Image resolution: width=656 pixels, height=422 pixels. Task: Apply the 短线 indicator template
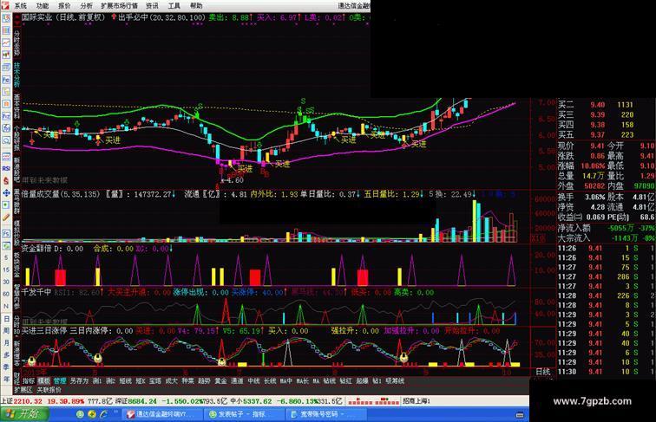pyautogui.click(x=126, y=380)
